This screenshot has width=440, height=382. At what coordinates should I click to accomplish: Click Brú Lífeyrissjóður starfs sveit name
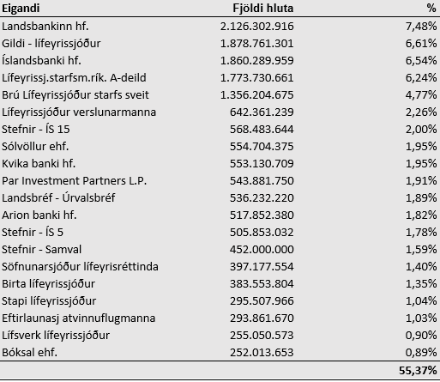coord(75,95)
